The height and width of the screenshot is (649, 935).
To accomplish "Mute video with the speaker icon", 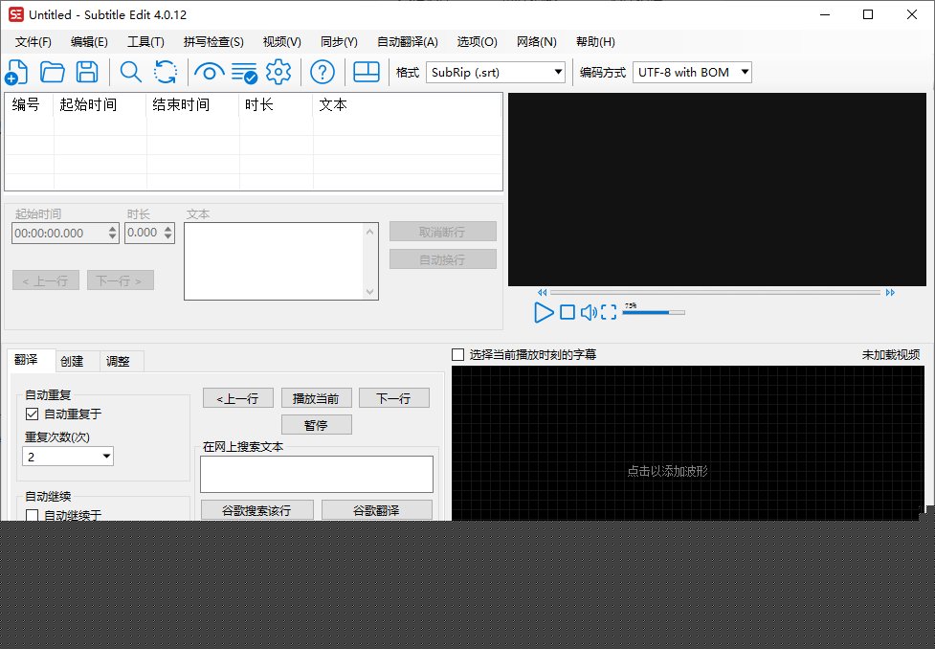I will [589, 312].
